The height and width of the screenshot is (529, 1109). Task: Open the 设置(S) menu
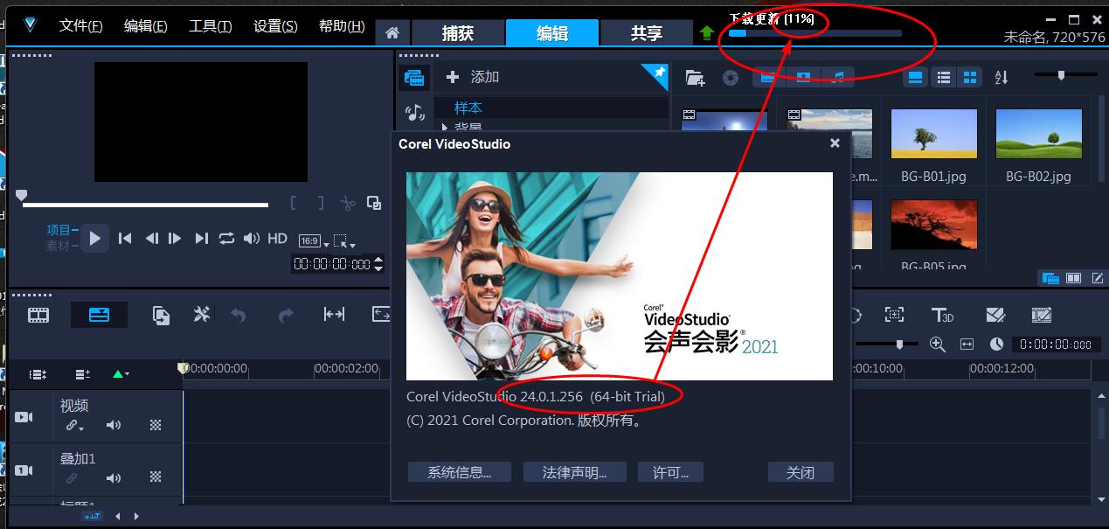275,26
